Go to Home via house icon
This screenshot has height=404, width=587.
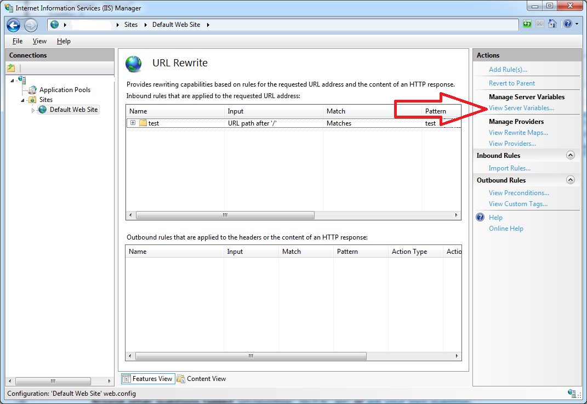coord(552,24)
